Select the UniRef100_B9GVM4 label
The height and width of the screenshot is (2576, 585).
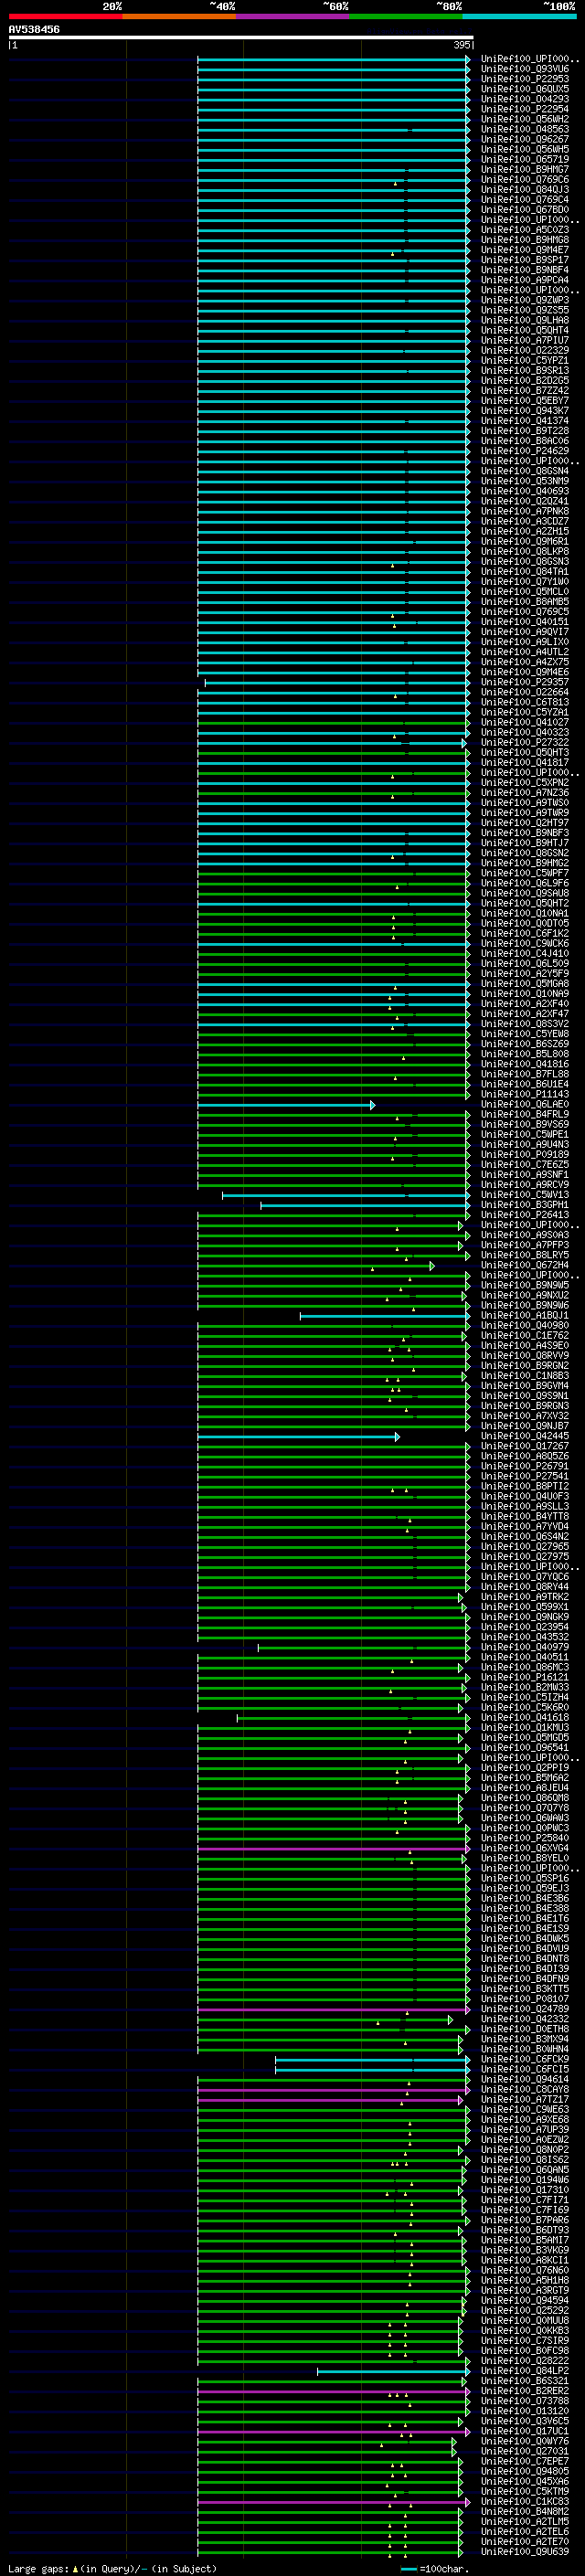[525, 1386]
